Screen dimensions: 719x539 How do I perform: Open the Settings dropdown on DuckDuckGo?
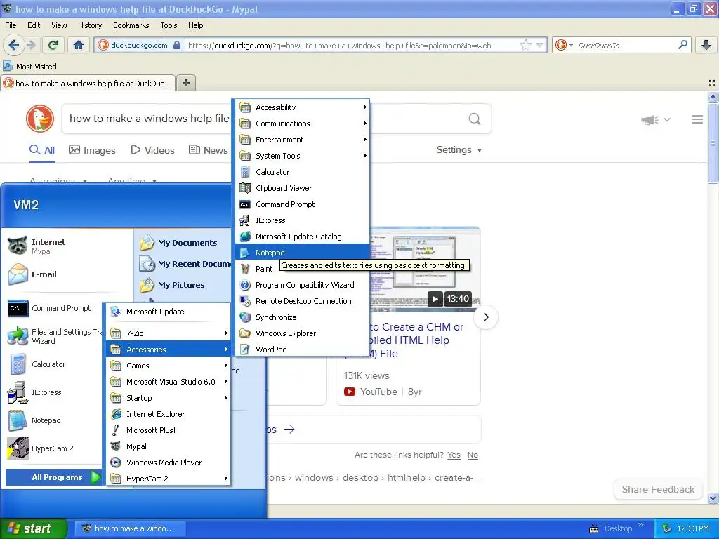coord(459,150)
